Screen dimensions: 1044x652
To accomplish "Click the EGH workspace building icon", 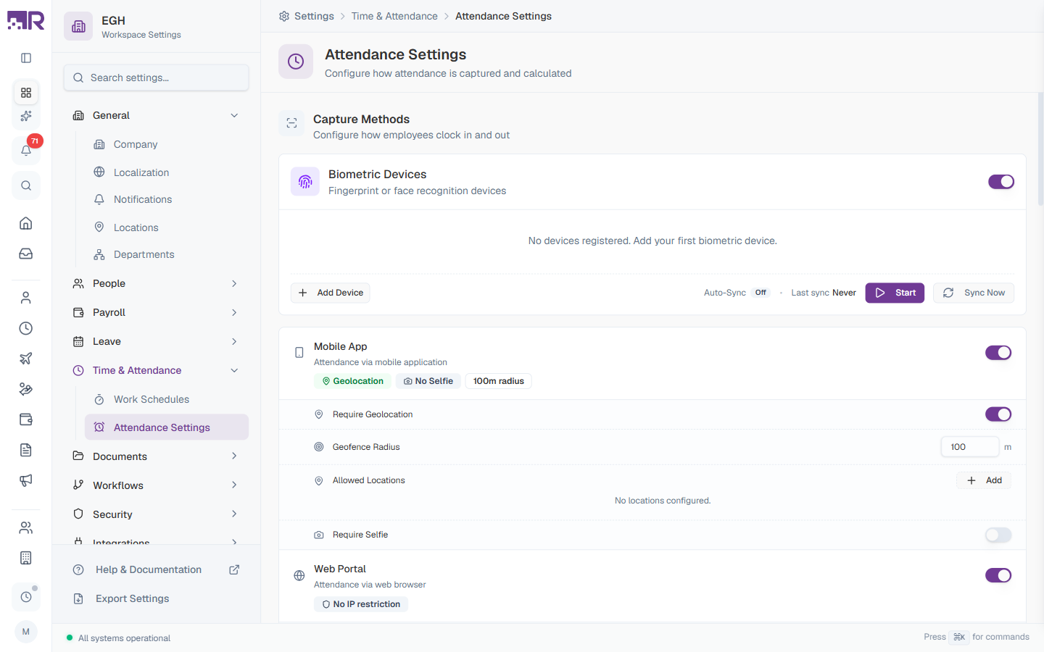I will pyautogui.click(x=78, y=27).
